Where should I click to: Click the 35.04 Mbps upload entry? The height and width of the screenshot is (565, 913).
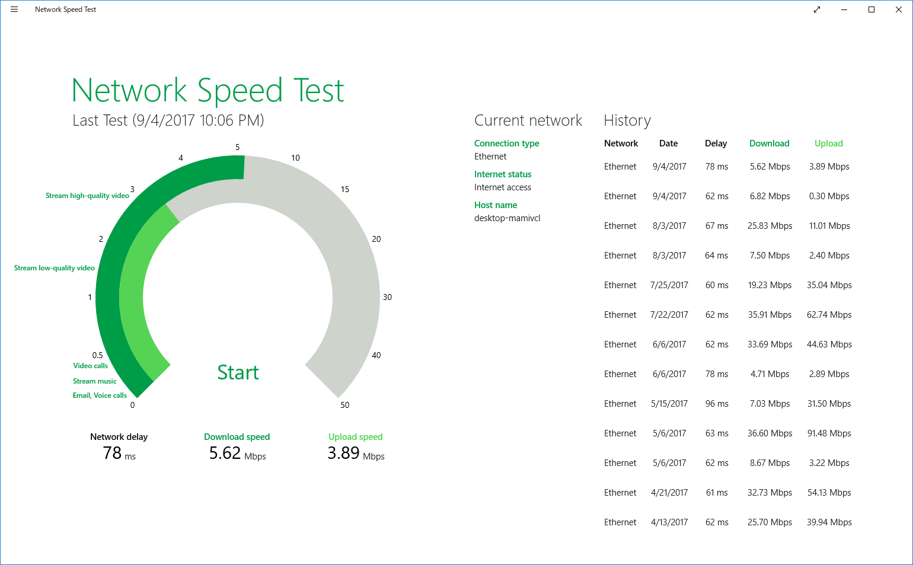point(829,285)
